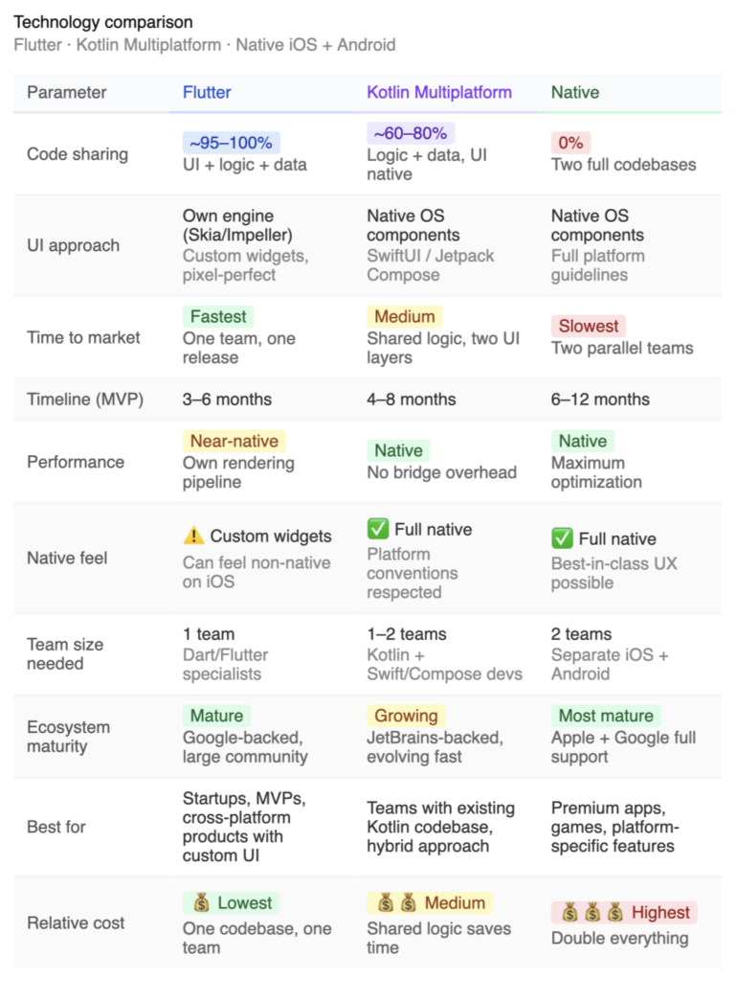Click the red 0% code sharing badge
736x981 pixels.
570,143
